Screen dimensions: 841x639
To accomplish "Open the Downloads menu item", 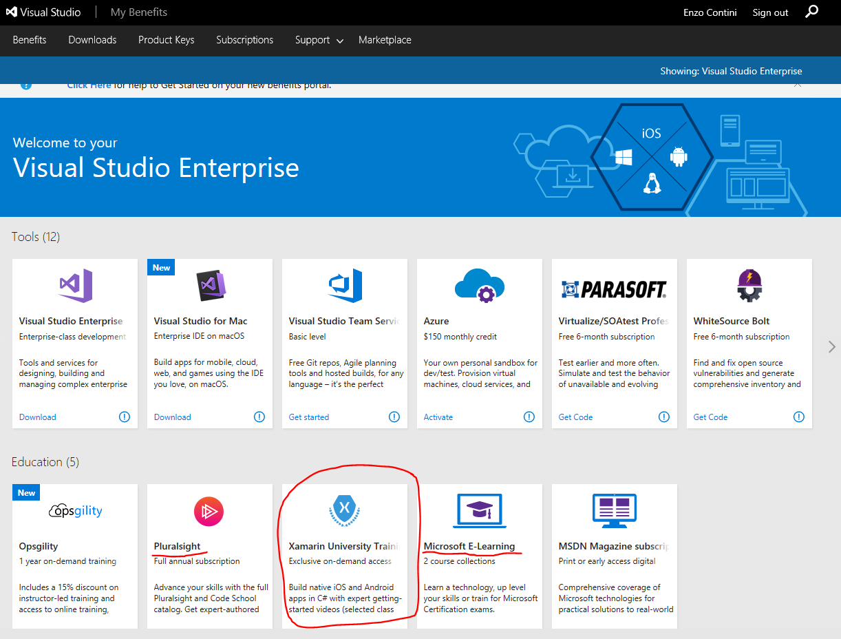I will click(92, 40).
